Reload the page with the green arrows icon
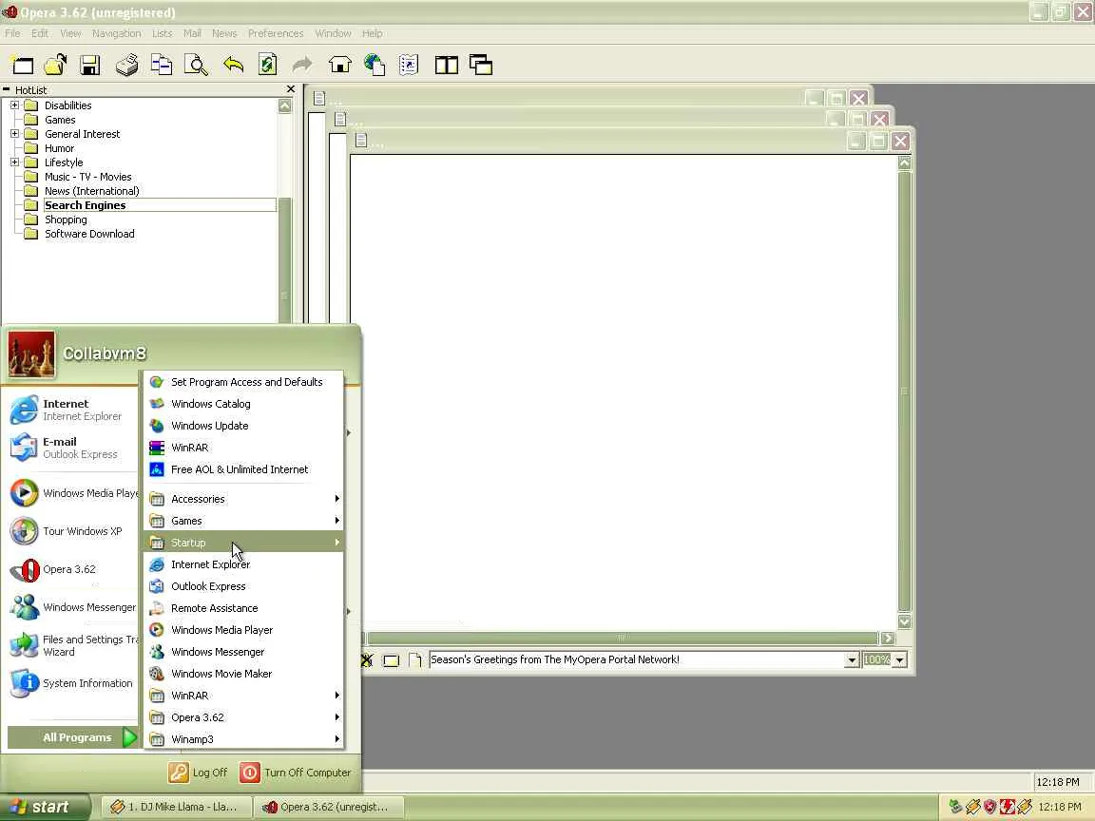 pyautogui.click(x=267, y=65)
